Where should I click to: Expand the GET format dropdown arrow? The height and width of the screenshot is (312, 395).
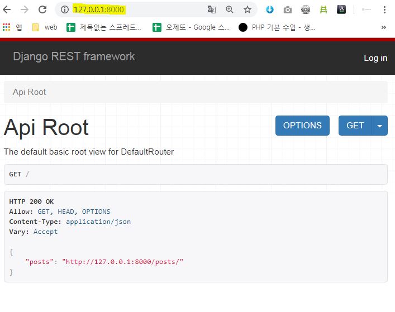coord(379,126)
